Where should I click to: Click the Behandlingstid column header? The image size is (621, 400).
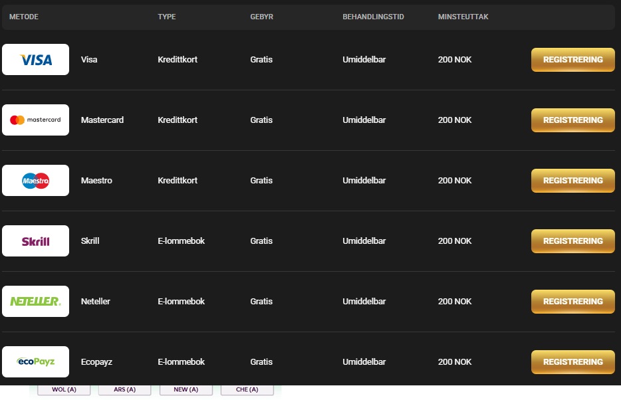(373, 17)
